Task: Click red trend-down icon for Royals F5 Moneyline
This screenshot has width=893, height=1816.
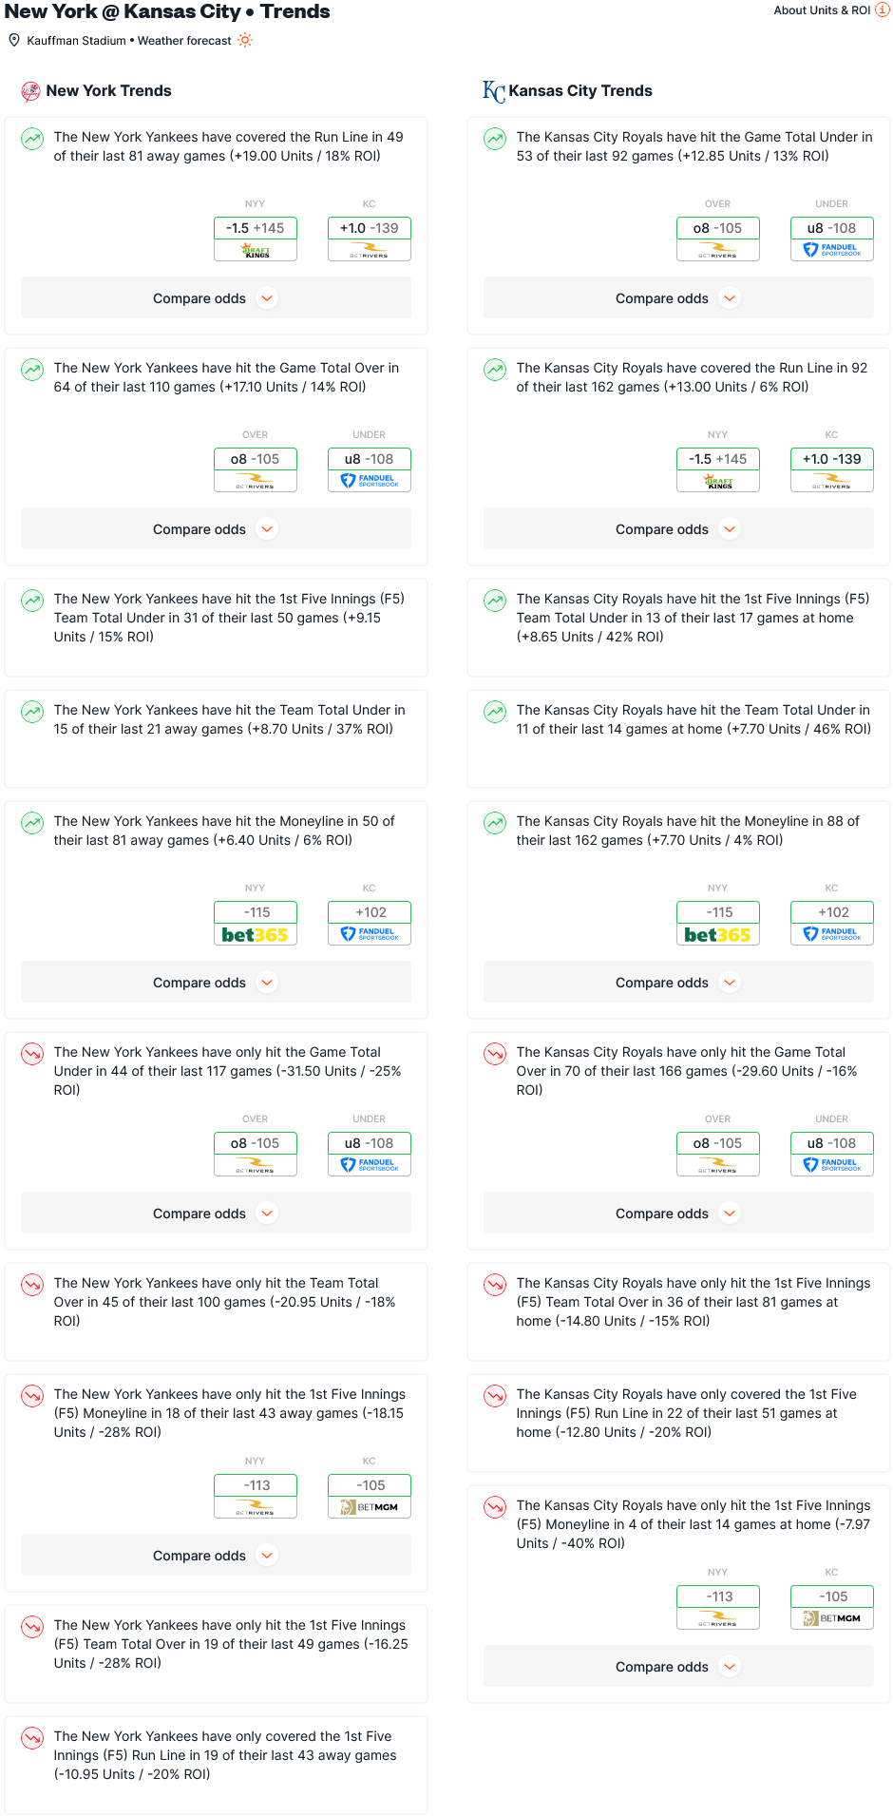Action: [495, 1506]
